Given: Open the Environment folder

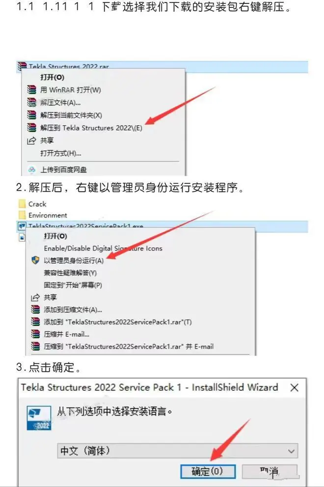Looking at the screenshot, I should [x=43, y=215].
